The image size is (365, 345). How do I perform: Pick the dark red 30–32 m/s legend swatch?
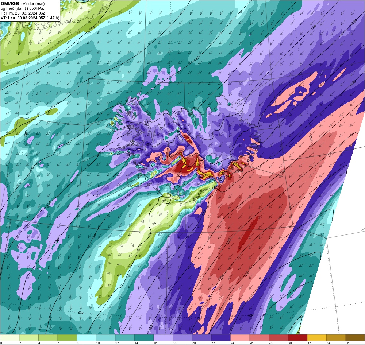click(298, 338)
